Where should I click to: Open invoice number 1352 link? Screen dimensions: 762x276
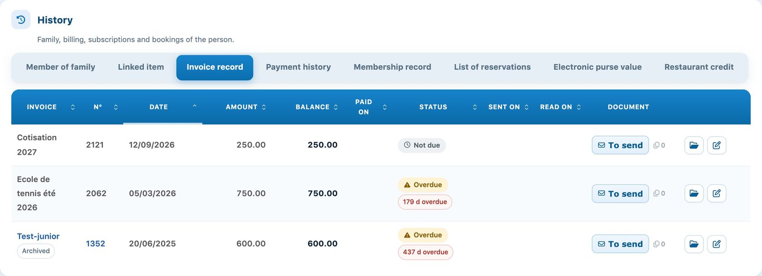(x=95, y=244)
